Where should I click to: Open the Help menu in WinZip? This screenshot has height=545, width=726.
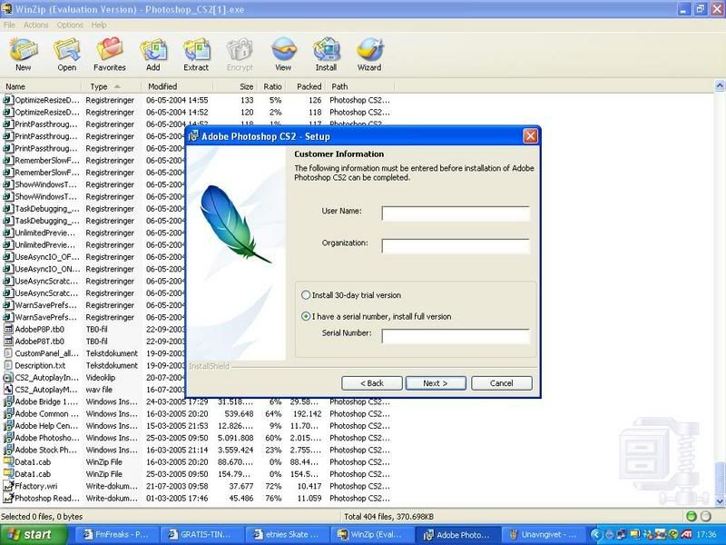[99, 25]
